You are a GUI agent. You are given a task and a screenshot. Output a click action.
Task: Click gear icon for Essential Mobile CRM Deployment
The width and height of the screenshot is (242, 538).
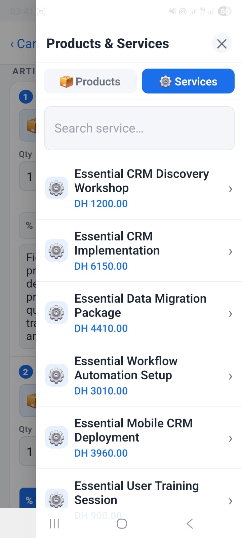[56, 437]
